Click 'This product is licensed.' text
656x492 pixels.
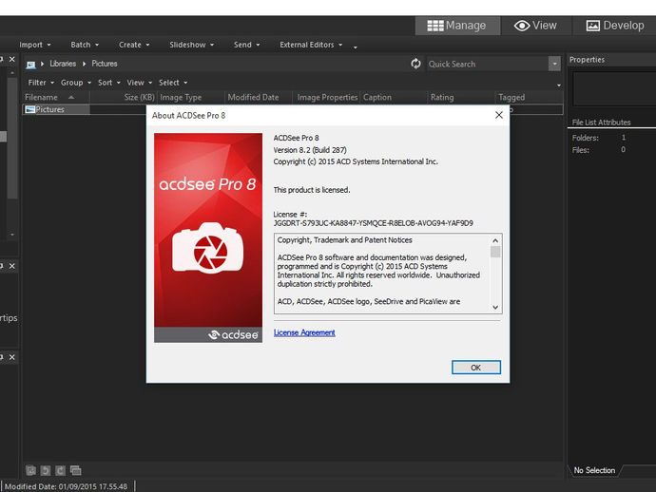pos(312,190)
